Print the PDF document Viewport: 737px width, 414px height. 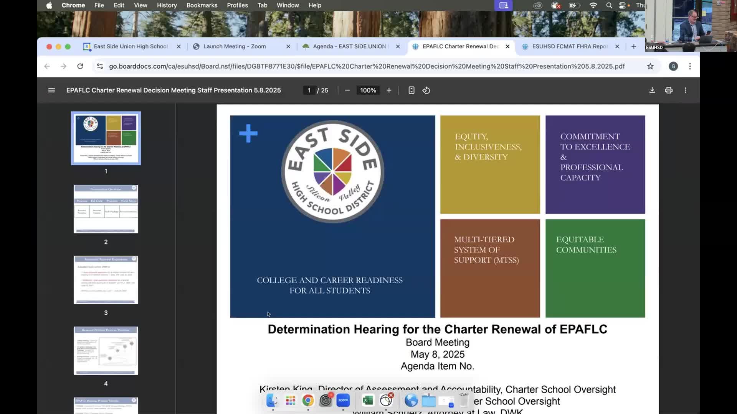point(669,90)
